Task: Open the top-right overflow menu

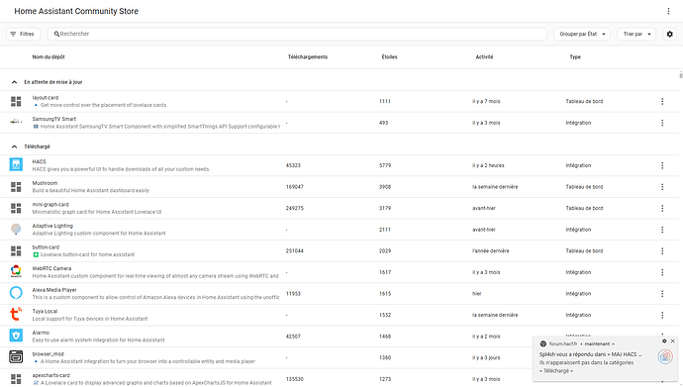Action: [x=668, y=11]
